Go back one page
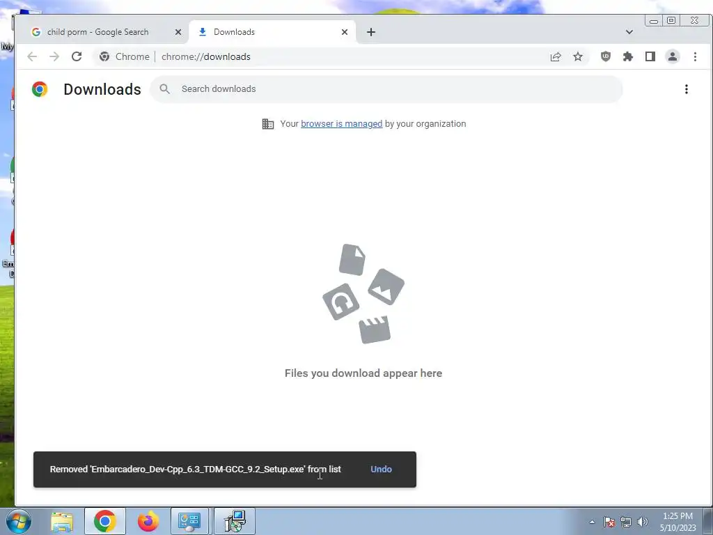The width and height of the screenshot is (713, 535). [32, 56]
